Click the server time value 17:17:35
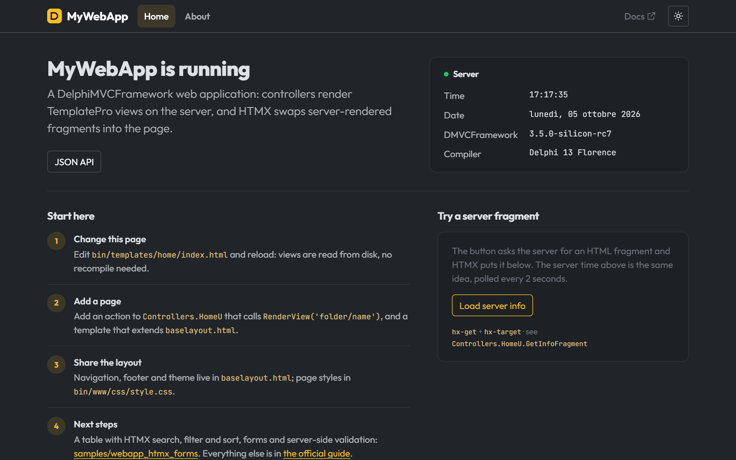The width and height of the screenshot is (736, 460). point(549,95)
